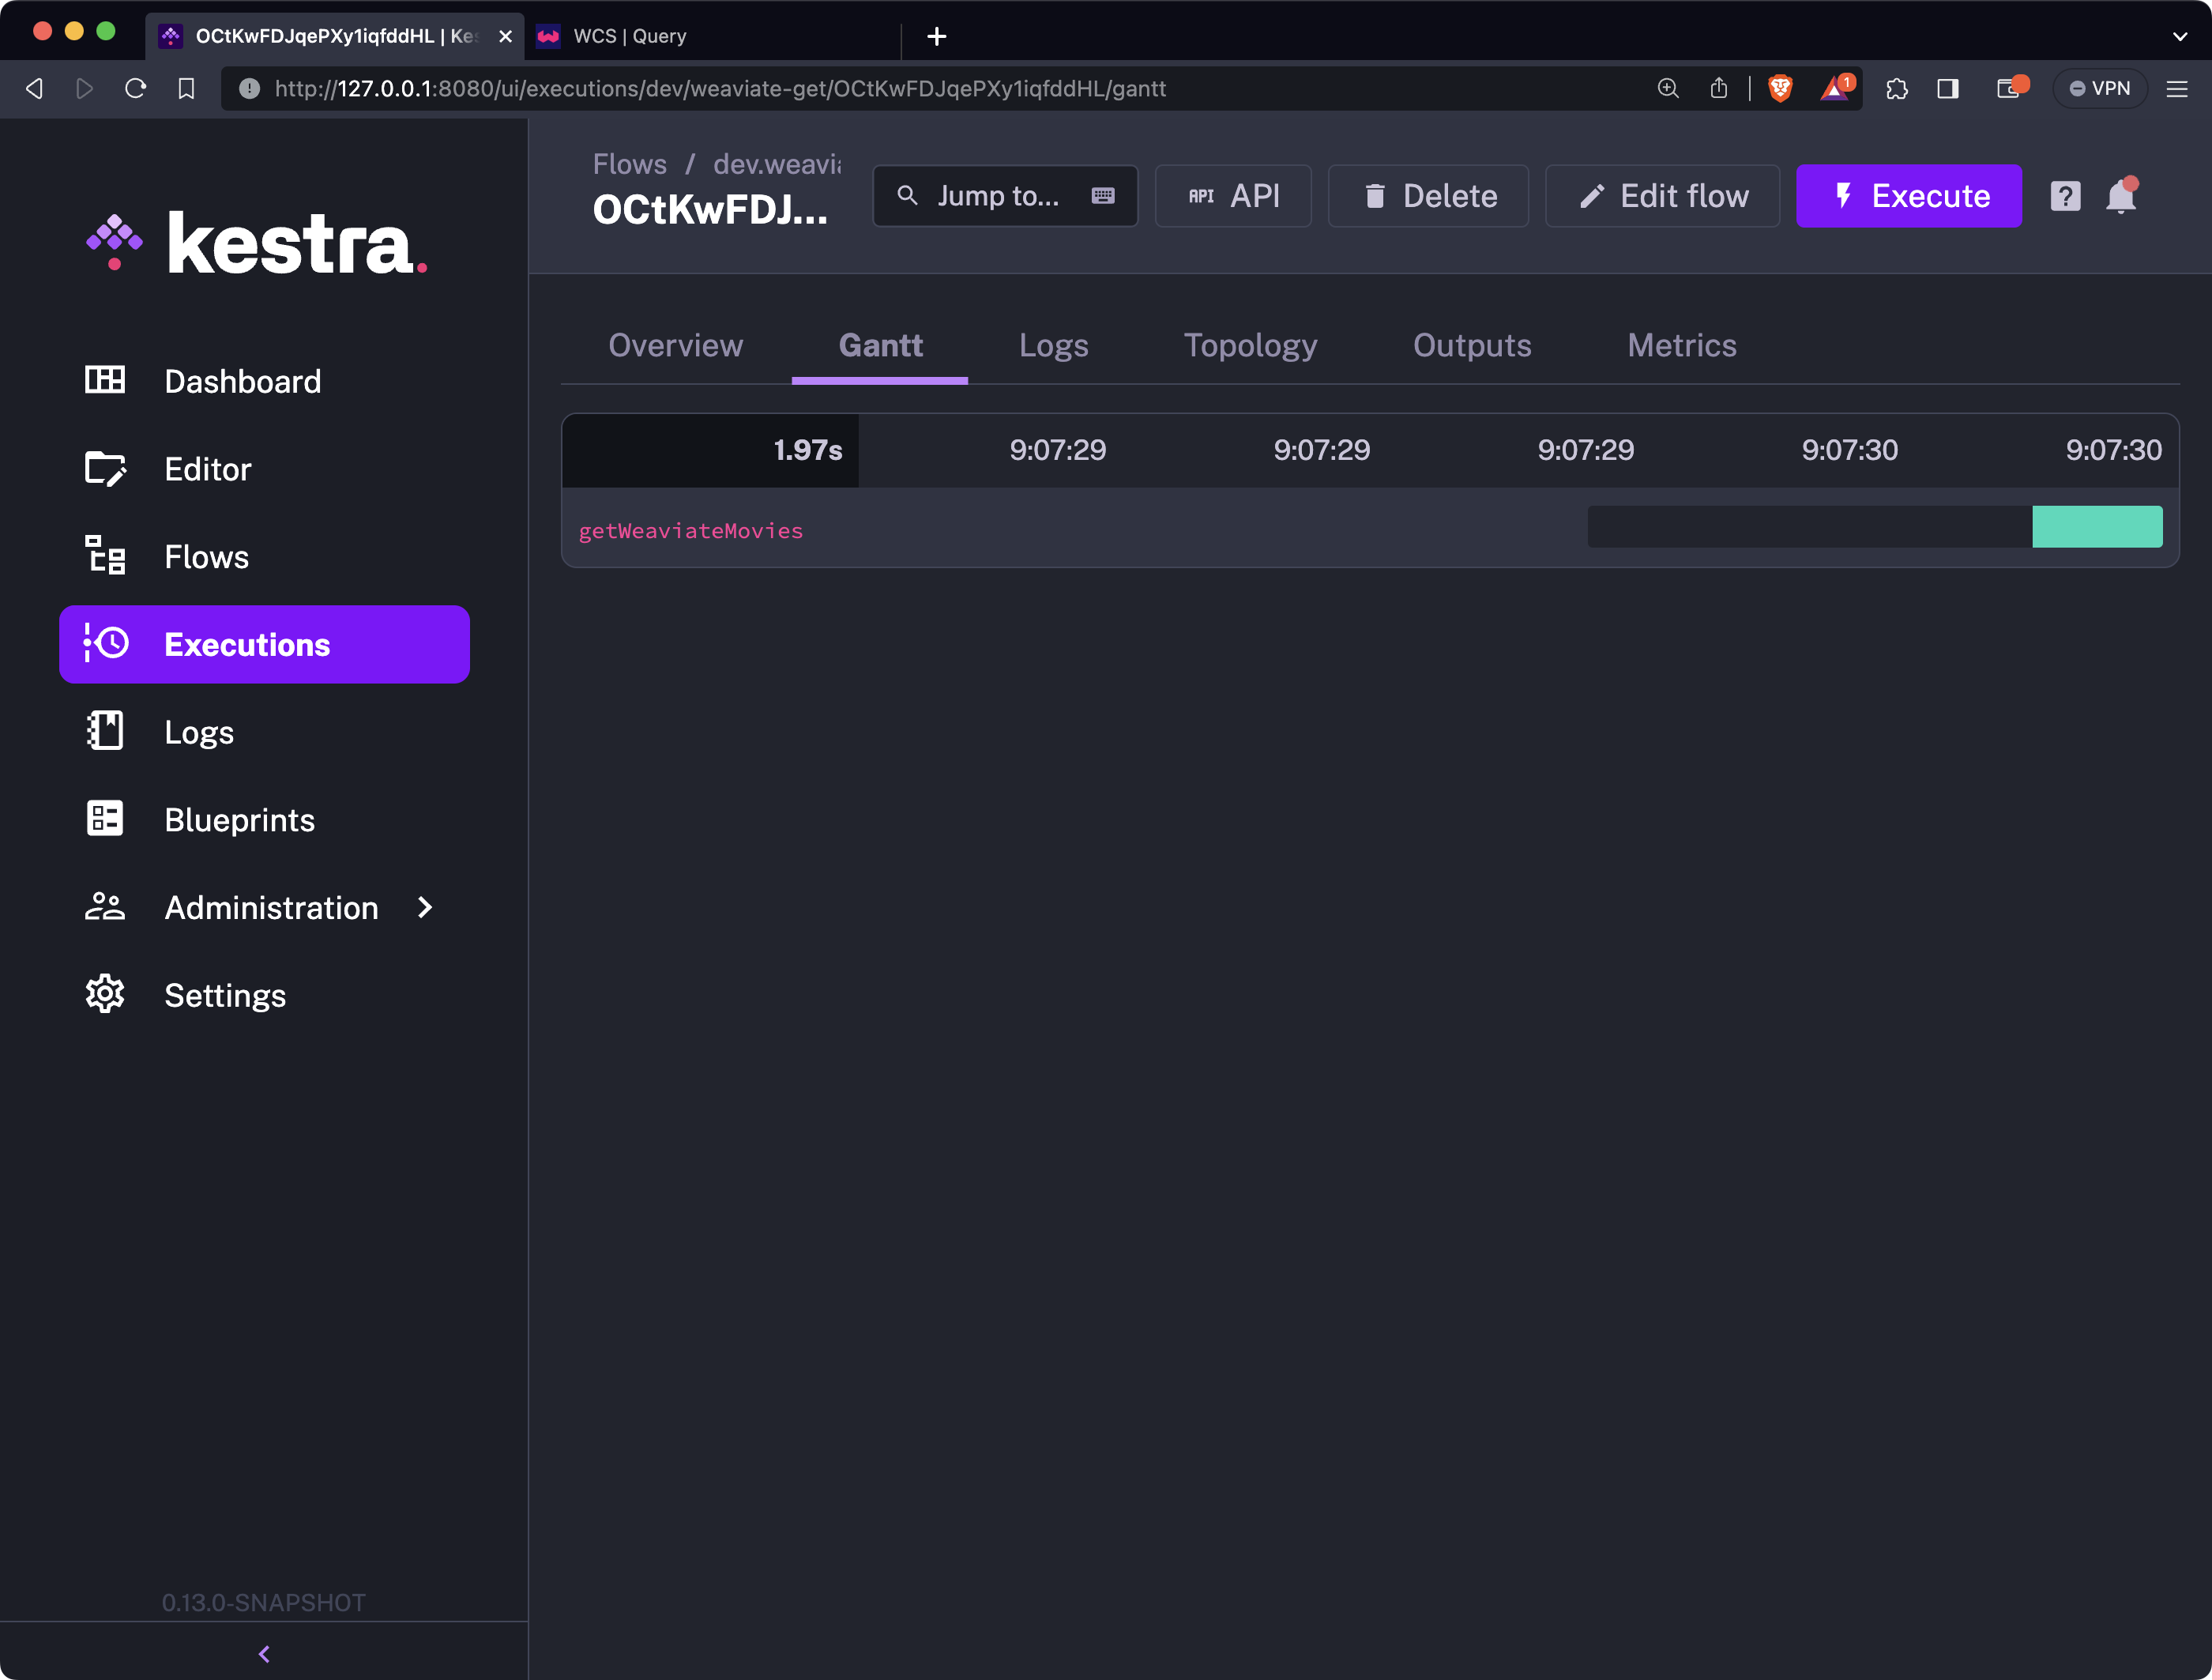Open the Editor in sidebar
The height and width of the screenshot is (1680, 2212).
pos(207,468)
